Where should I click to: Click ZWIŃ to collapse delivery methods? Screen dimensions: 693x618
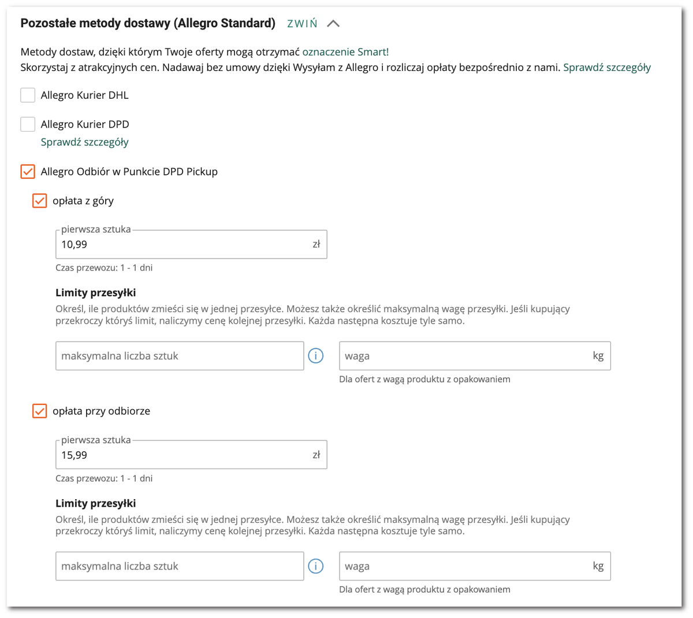[302, 24]
